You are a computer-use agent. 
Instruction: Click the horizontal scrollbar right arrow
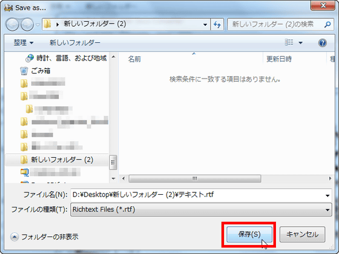330,178
